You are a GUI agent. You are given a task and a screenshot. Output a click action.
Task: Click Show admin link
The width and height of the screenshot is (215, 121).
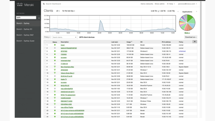(x=160, y=4)
